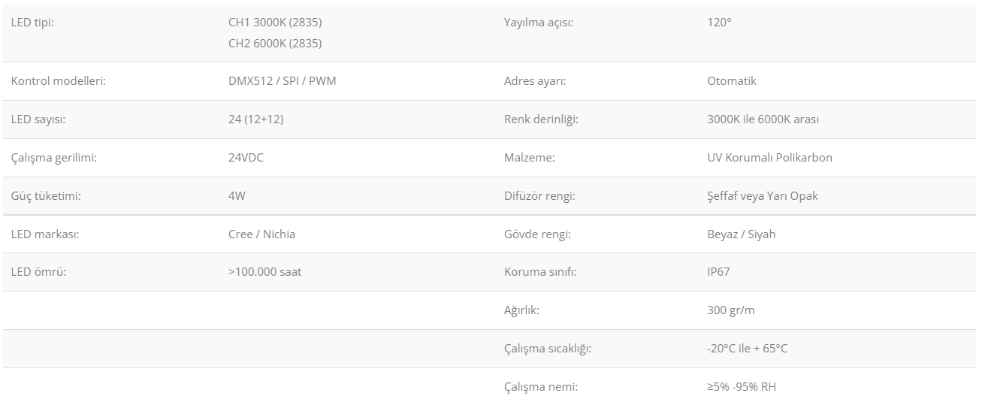The width and height of the screenshot is (982, 402).
Task: Click the "LED tipi:" label
Action: [x=32, y=23]
